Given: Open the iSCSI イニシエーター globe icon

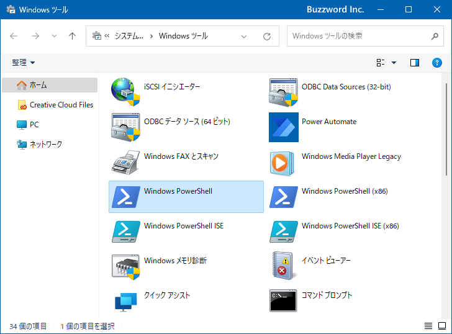Looking at the screenshot, I should [125, 92].
